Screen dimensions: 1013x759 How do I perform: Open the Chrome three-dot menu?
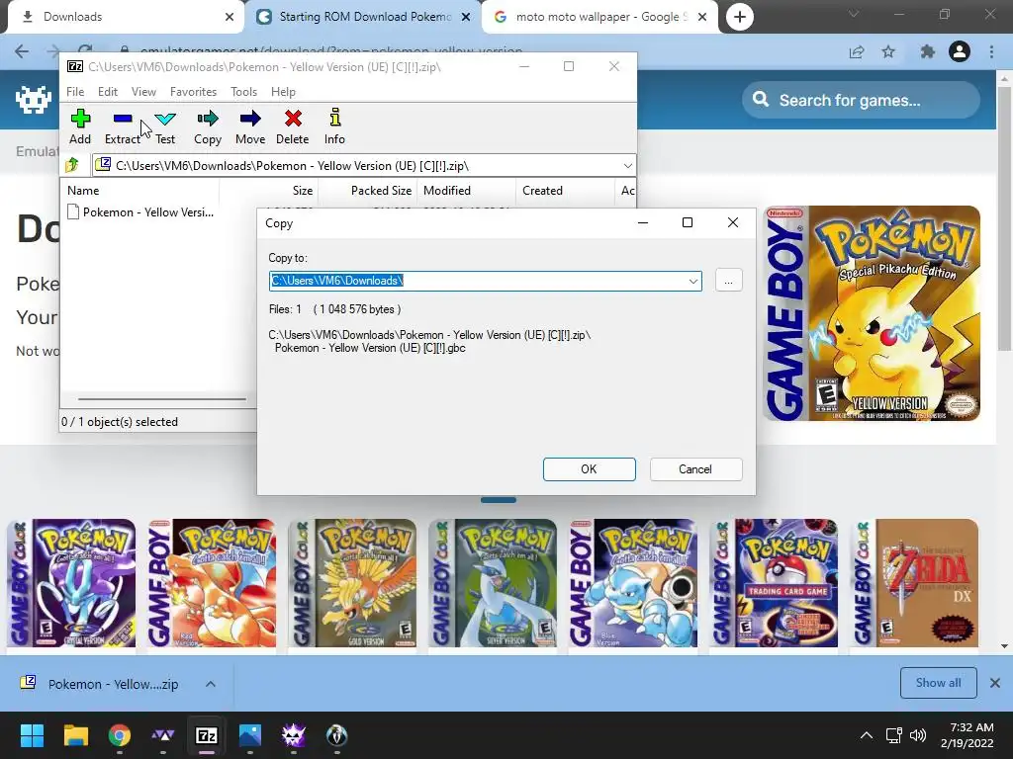point(991,51)
